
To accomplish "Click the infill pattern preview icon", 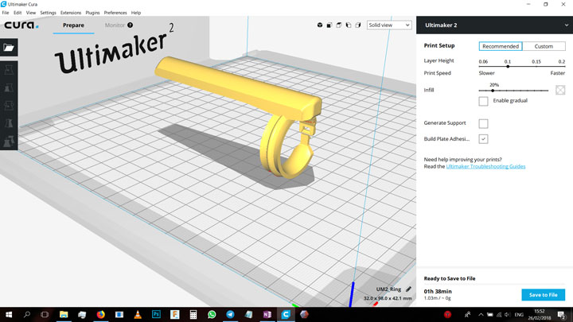I will (x=560, y=90).
